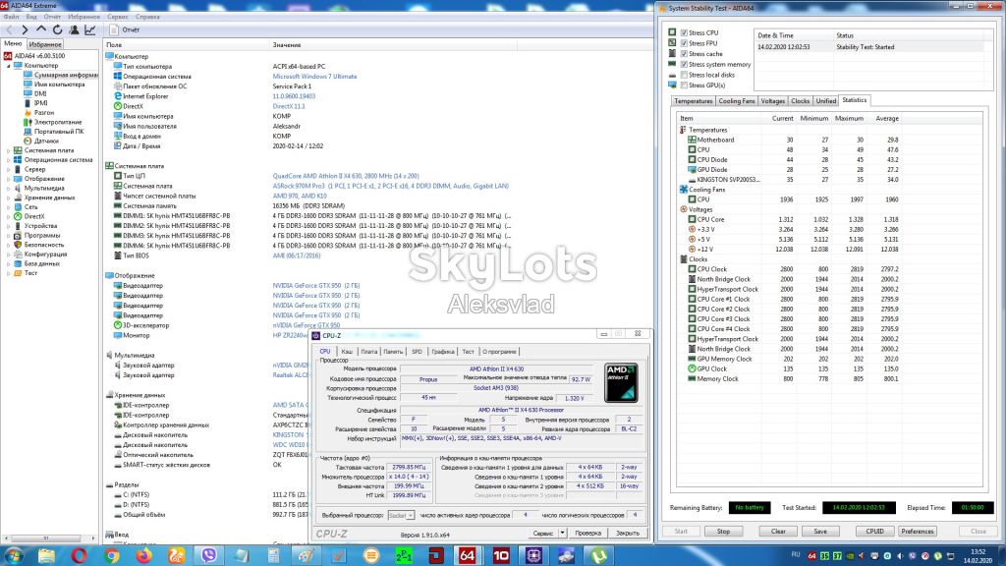
Task: Click the user icon in AIDA64 toolbar
Action: pyautogui.click(x=74, y=29)
